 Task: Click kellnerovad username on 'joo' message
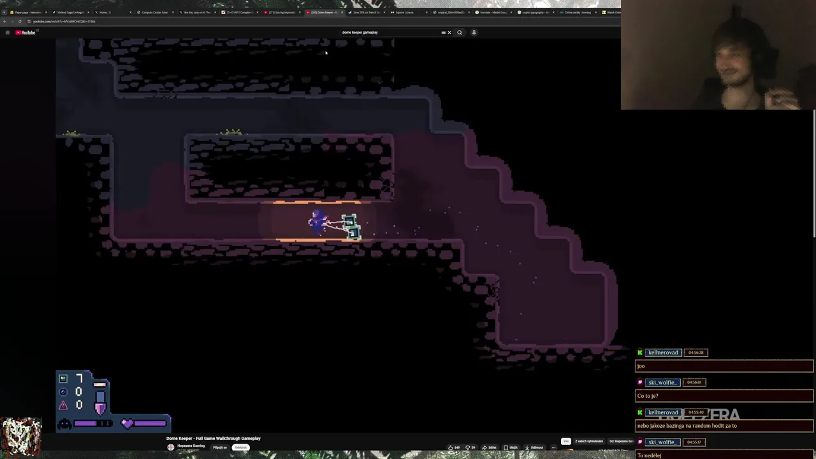tap(663, 353)
